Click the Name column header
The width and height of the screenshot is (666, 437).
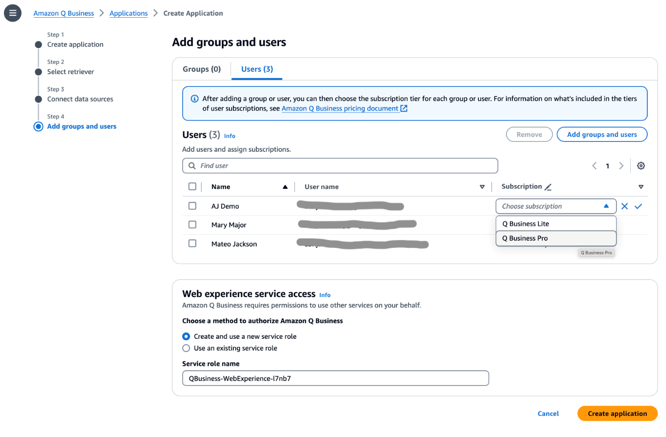pos(221,187)
